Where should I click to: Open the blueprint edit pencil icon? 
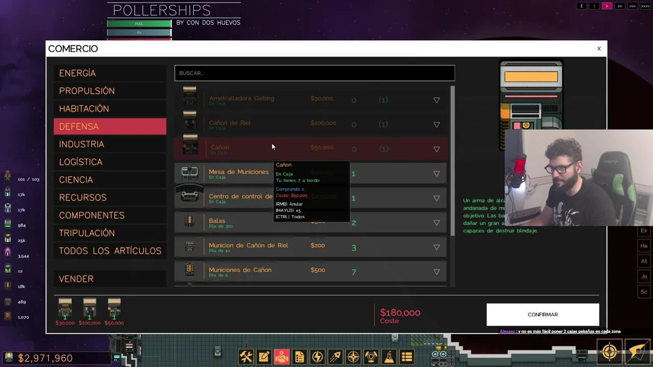coord(264,357)
